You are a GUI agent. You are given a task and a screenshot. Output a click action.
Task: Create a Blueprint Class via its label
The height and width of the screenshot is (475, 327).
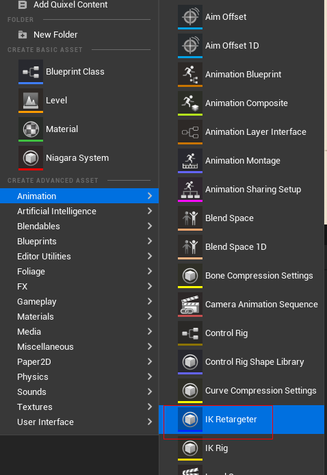pos(75,72)
